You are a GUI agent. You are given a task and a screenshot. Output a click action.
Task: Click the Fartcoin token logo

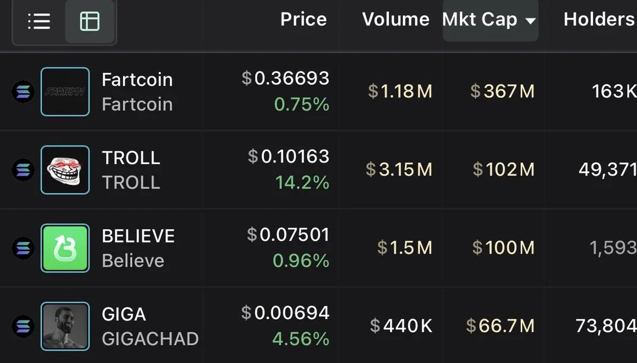(x=65, y=92)
